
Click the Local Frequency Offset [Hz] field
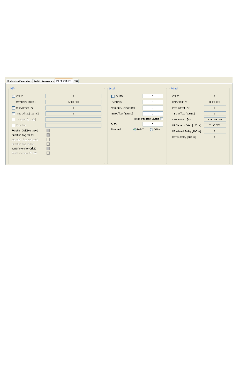(x=153, y=108)
